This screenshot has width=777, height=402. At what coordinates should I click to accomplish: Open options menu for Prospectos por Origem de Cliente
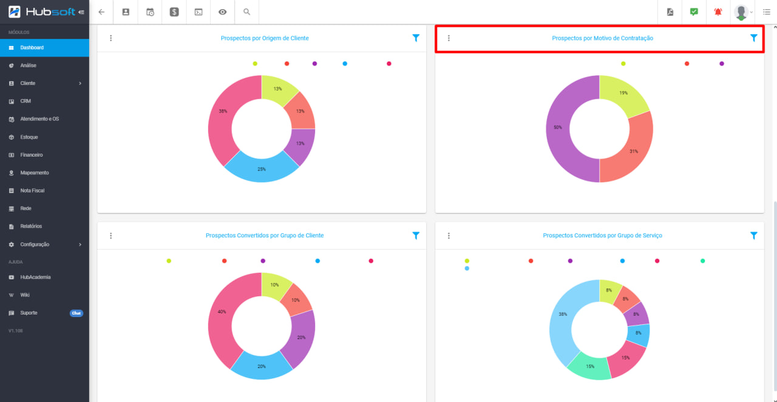click(110, 38)
